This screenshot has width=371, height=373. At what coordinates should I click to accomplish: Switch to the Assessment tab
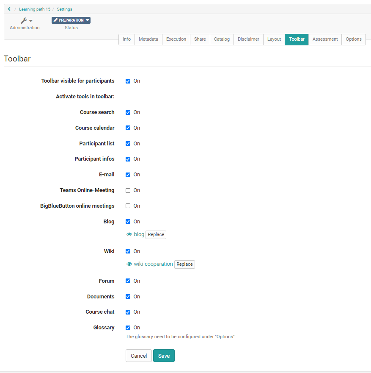point(325,39)
